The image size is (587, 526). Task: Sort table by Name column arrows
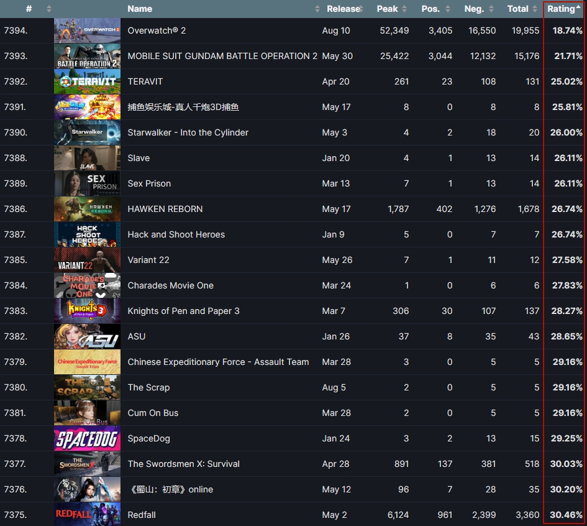[317, 9]
